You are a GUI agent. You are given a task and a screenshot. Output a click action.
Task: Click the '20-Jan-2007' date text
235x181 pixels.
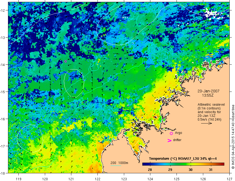coord(208,91)
